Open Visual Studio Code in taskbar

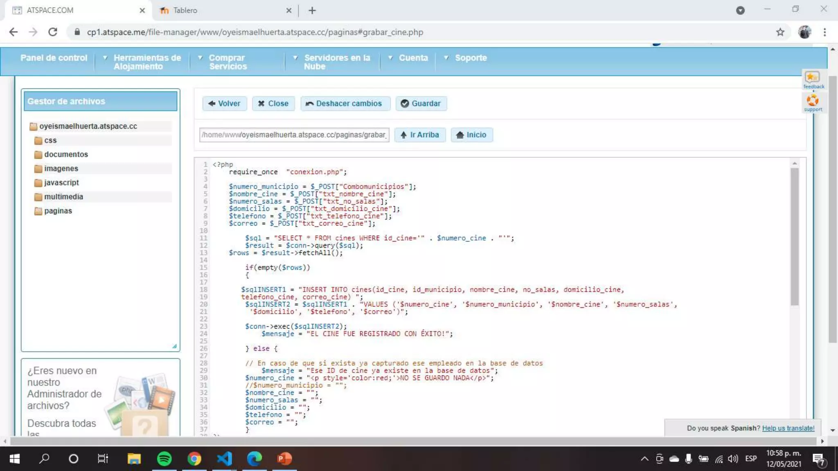point(224,459)
